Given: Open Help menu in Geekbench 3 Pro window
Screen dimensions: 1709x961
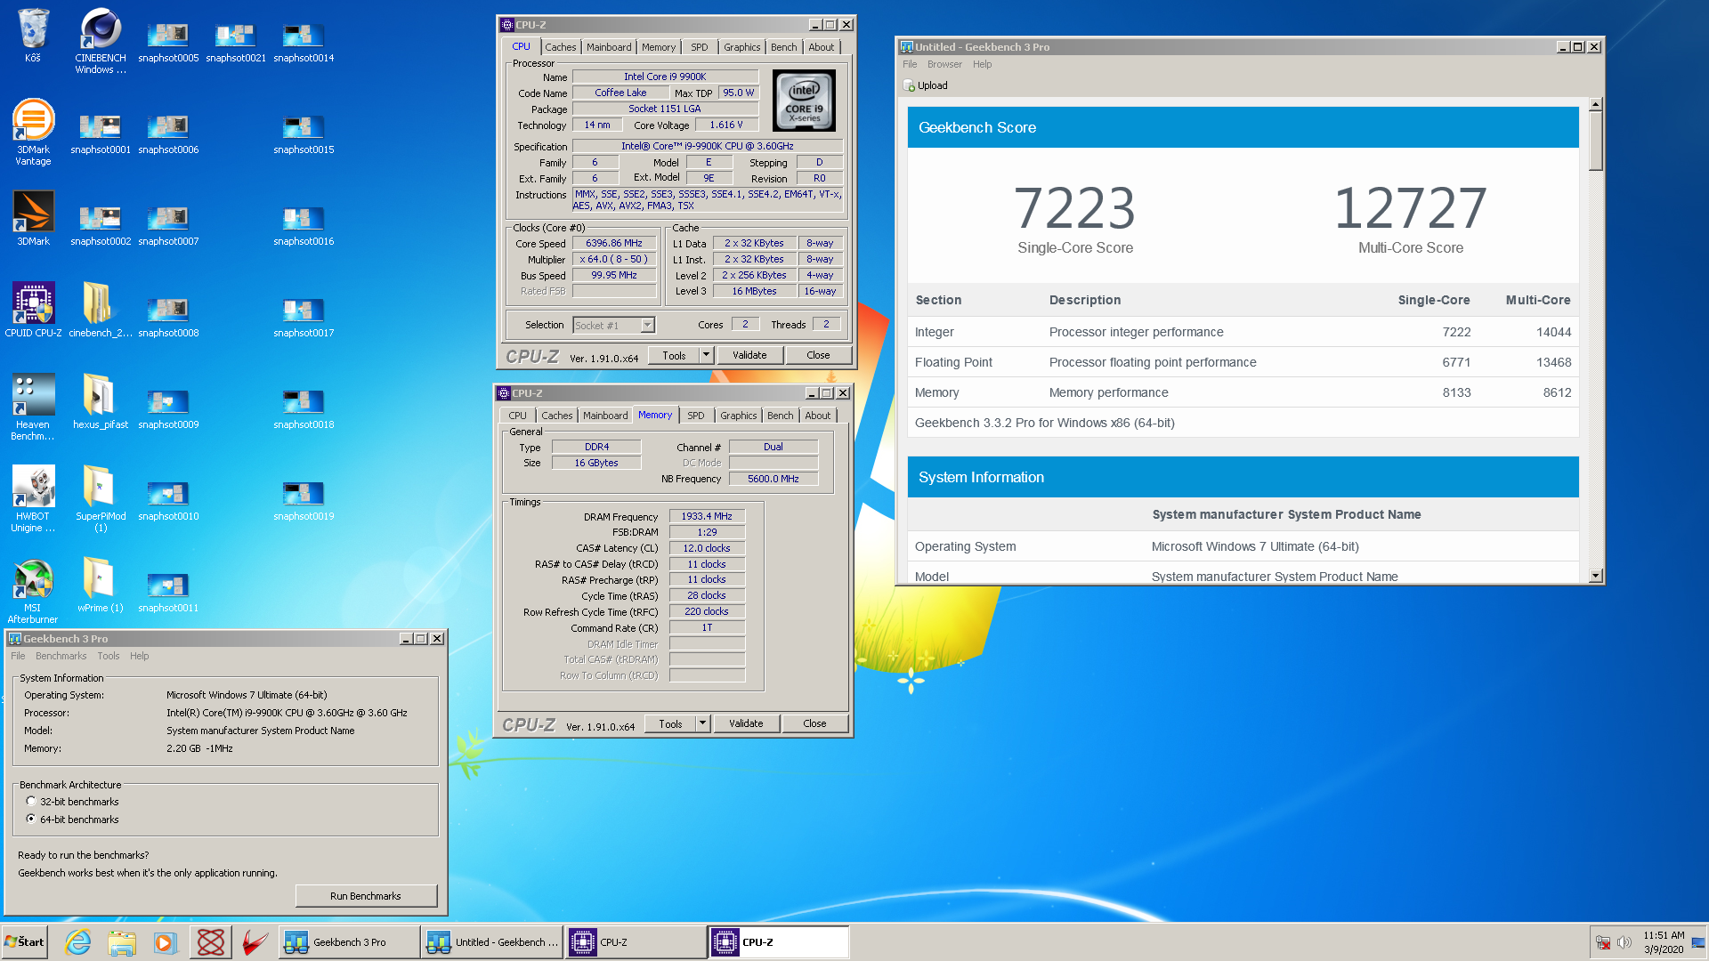Looking at the screenshot, I should coord(140,656).
